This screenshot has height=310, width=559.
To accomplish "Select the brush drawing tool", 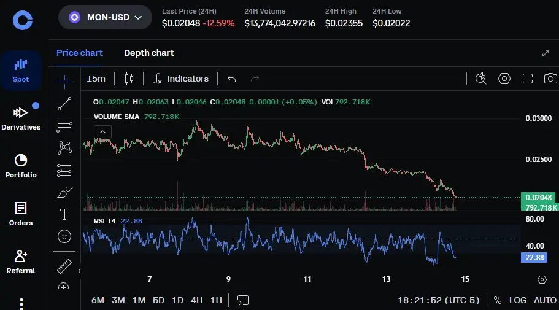I will click(64, 192).
